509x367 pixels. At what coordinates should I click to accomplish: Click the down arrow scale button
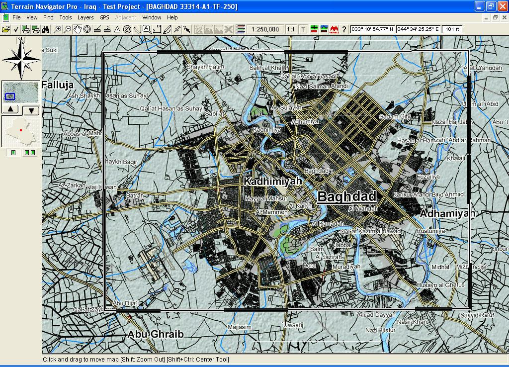pyautogui.click(x=31, y=110)
